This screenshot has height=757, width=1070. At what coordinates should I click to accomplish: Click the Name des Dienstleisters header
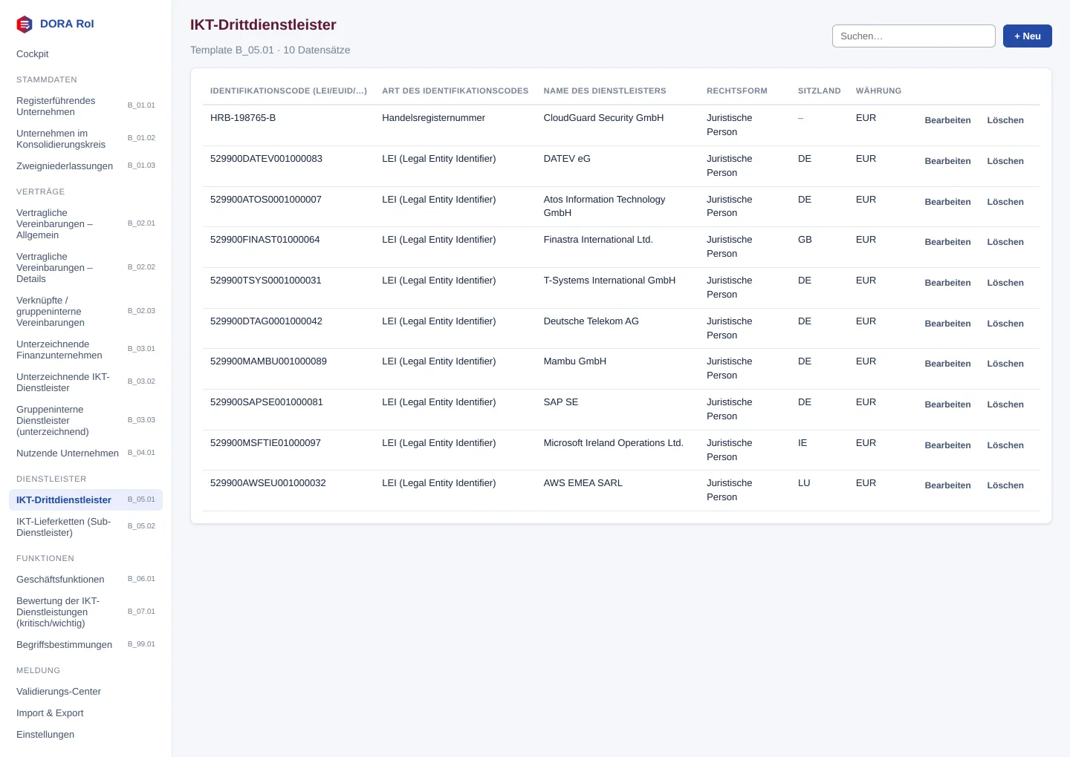[605, 91]
